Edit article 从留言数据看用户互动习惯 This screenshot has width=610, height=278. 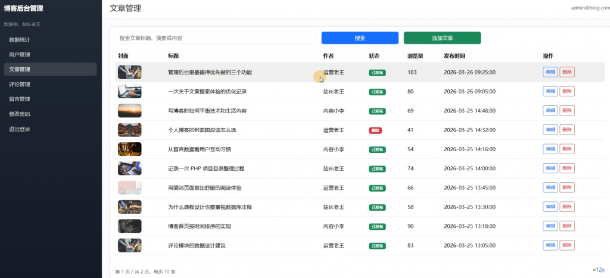550,149
